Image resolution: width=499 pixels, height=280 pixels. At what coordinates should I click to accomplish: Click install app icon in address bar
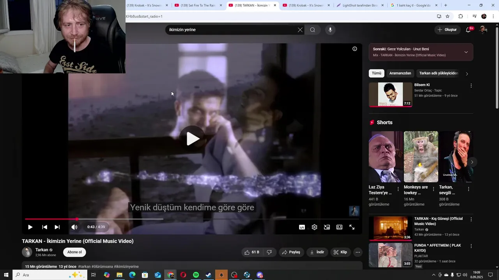tap(439, 16)
